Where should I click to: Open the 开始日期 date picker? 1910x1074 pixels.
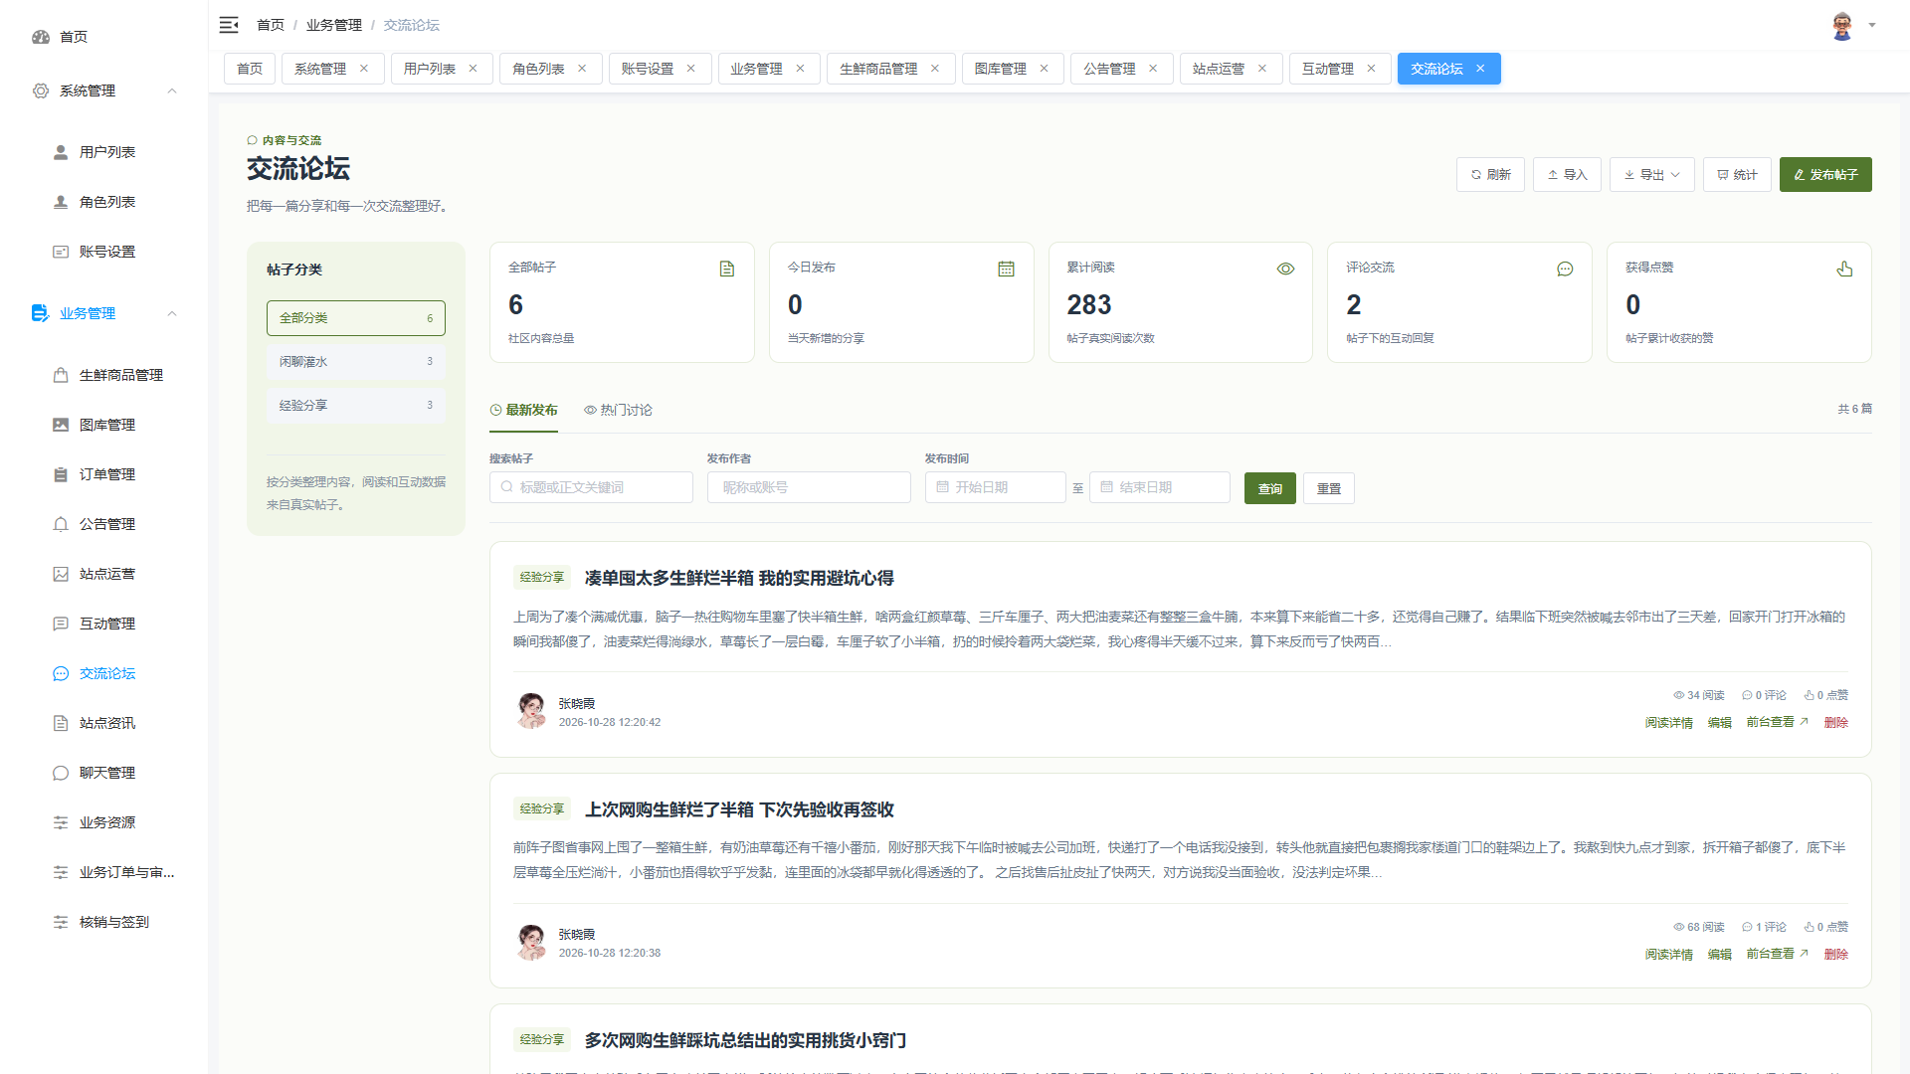click(x=996, y=487)
